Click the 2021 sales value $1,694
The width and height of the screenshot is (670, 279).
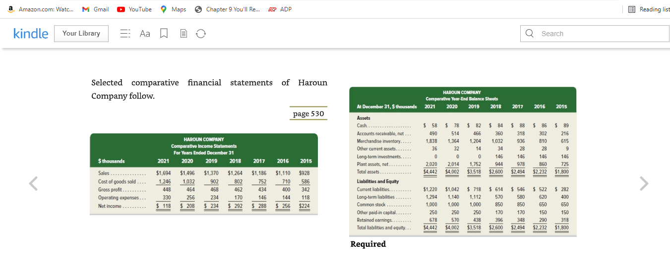[164, 173]
